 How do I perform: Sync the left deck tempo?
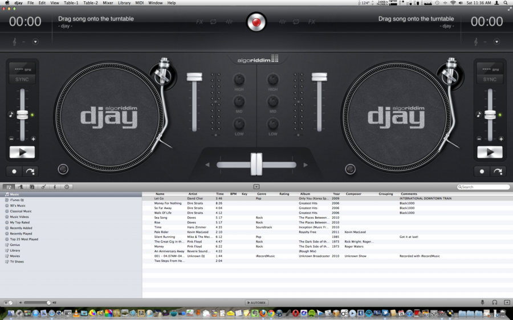pos(22,79)
